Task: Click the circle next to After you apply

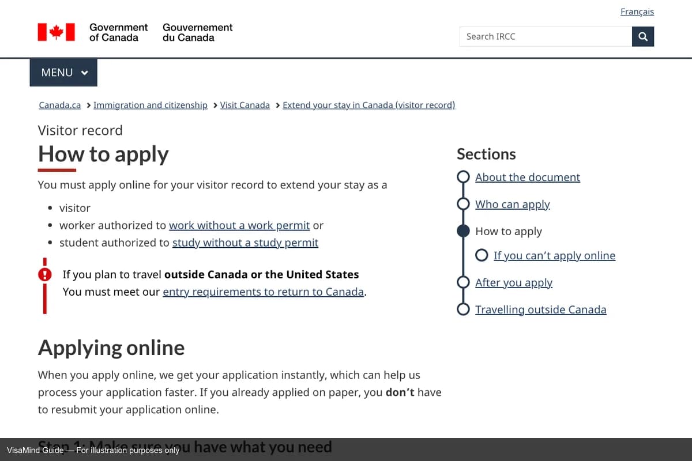Action: coord(463,282)
